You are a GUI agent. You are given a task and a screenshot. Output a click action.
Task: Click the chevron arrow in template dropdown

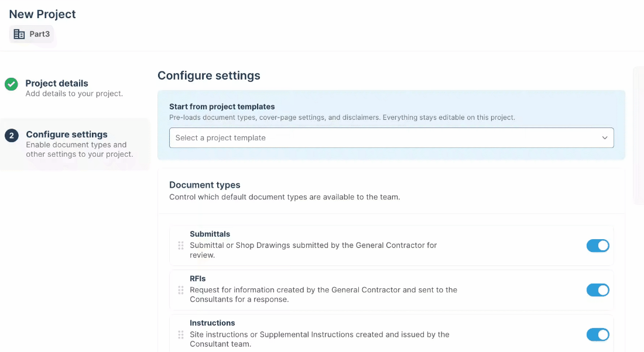coord(605,138)
